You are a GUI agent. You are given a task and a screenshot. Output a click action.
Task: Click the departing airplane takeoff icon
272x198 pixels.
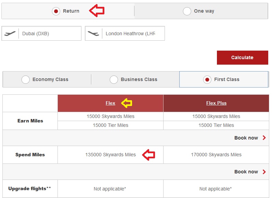pos(10,34)
